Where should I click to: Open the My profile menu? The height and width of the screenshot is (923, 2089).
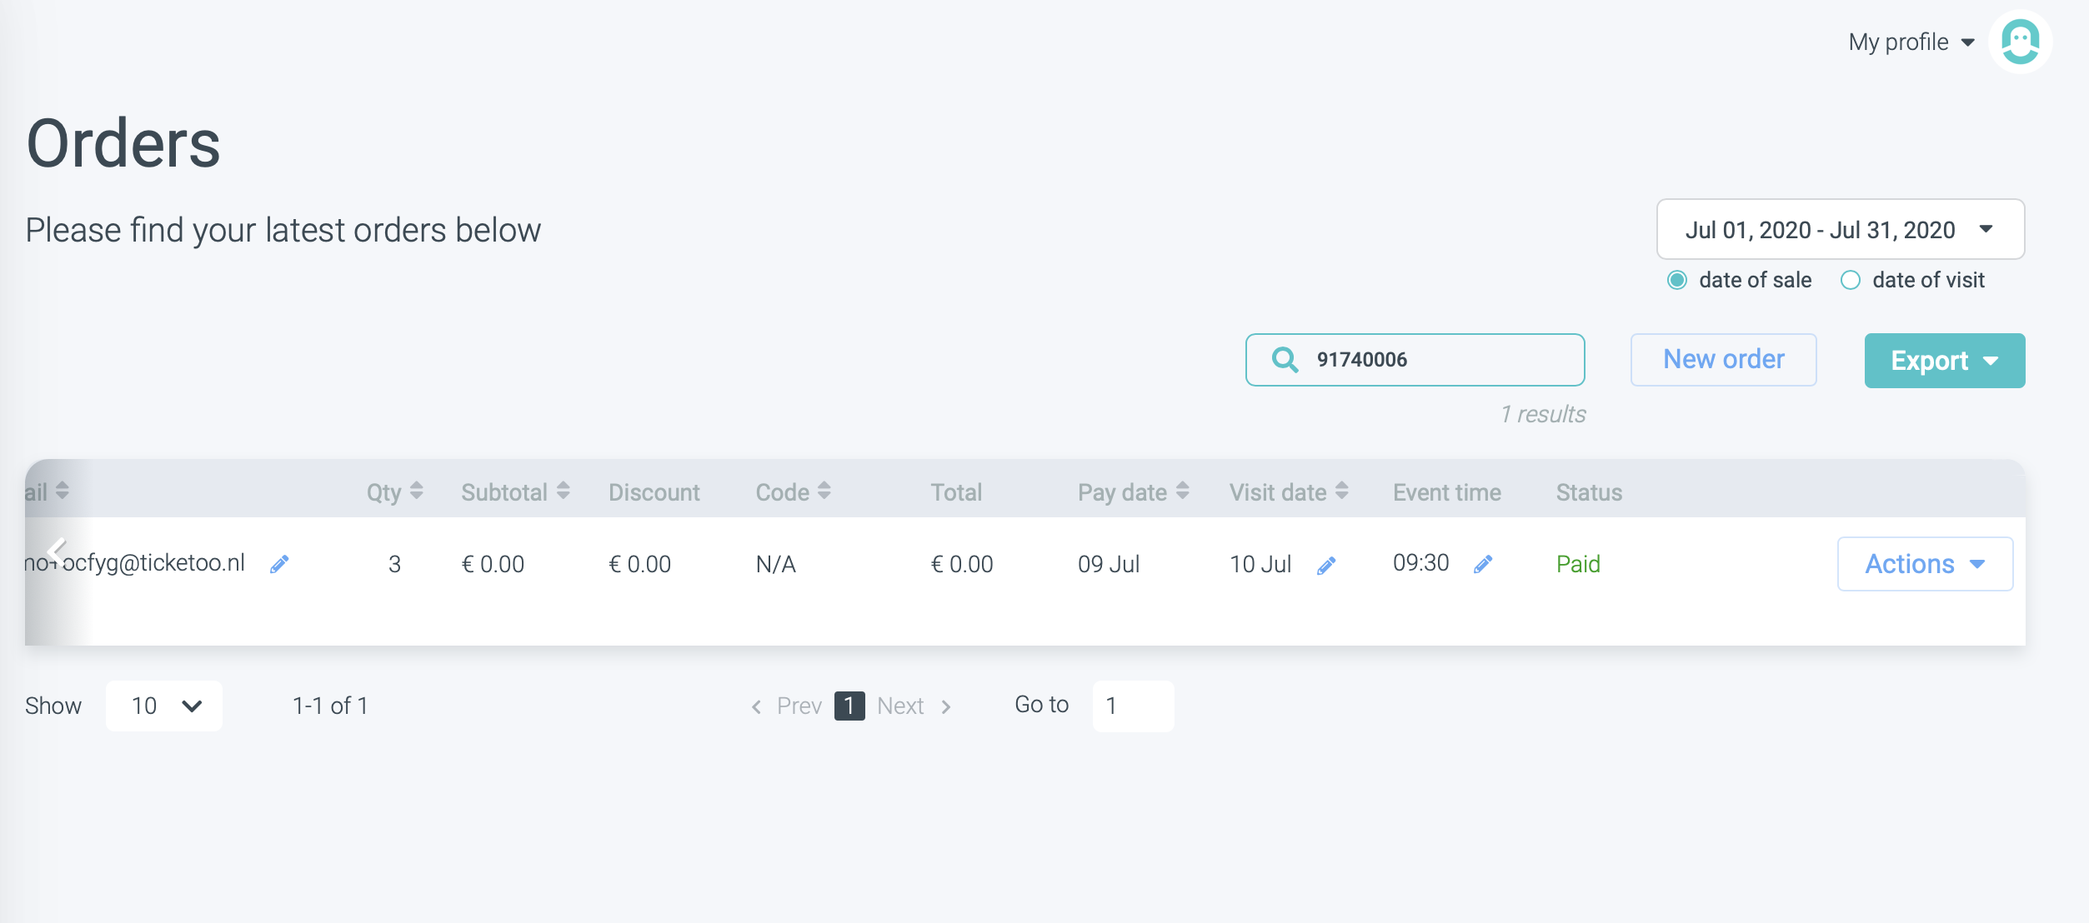point(1911,42)
